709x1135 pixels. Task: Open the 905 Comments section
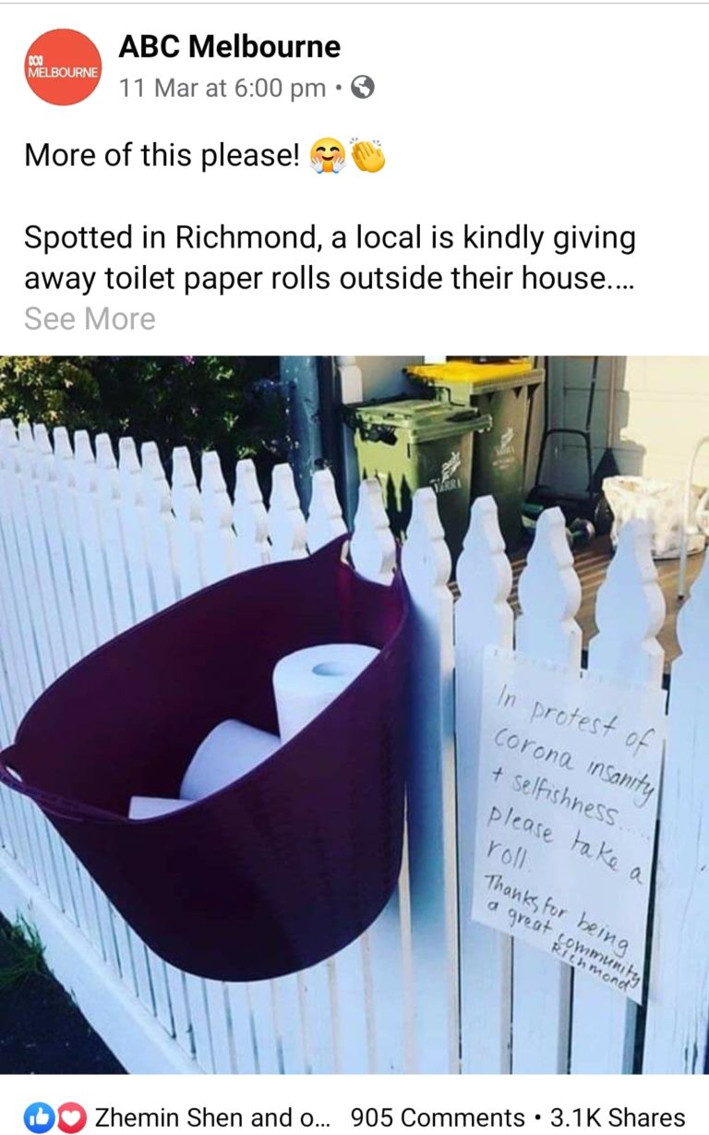[438, 1117]
